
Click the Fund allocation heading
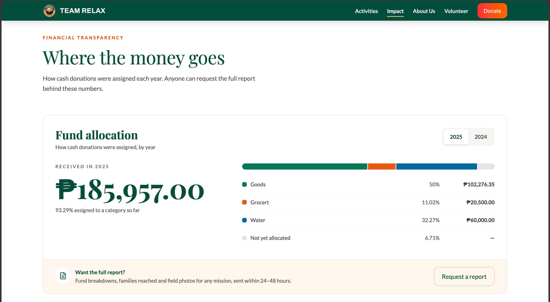(97, 135)
